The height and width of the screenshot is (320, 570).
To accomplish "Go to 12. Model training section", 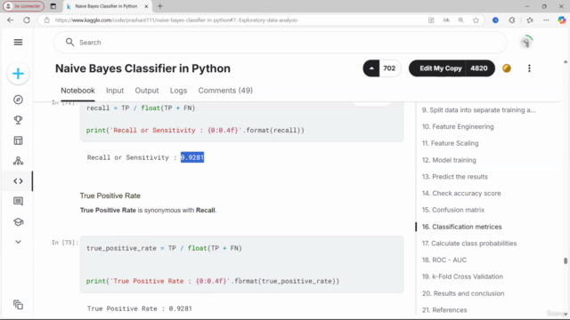I will [449, 160].
